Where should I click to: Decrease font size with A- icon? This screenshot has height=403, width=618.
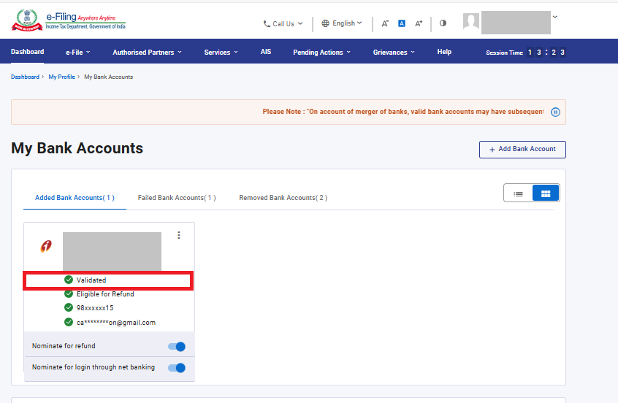click(385, 23)
